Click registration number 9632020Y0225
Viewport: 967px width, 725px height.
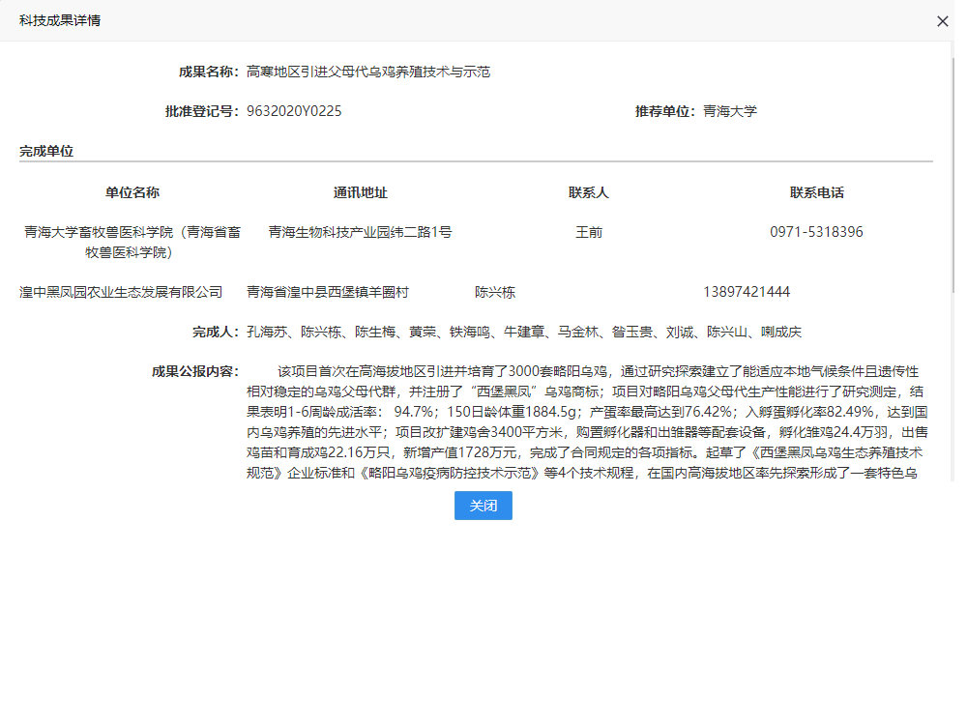click(x=294, y=111)
